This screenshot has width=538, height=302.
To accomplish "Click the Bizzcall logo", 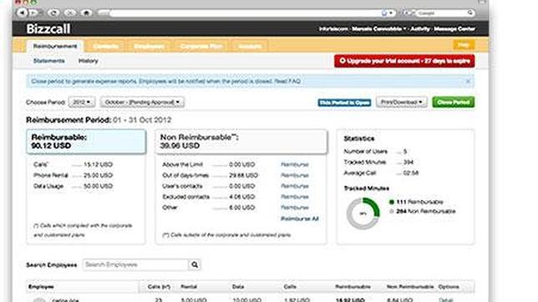I will click(48, 29).
